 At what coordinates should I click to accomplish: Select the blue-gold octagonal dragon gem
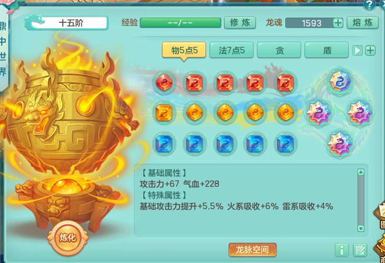point(340,81)
